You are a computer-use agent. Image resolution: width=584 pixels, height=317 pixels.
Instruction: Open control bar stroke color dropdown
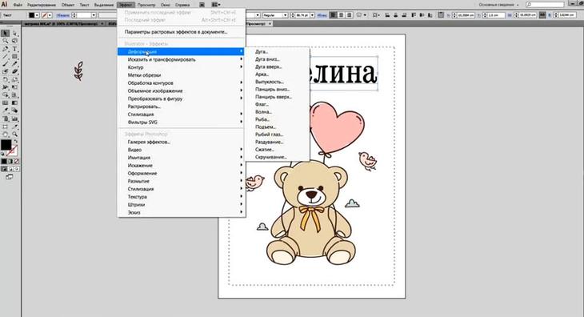[x=50, y=15]
